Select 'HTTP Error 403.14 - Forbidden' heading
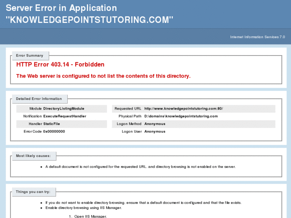Image resolution: width=291 pixels, height=218 pixels. [60, 64]
